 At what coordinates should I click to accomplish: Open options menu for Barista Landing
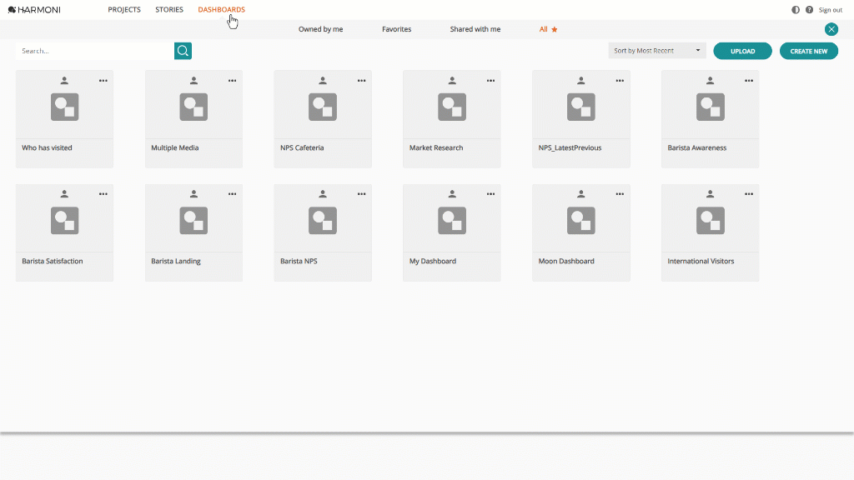tap(232, 193)
